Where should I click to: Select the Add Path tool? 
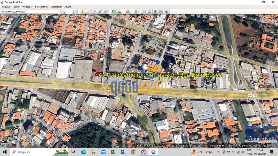pyautogui.click(x=94, y=11)
